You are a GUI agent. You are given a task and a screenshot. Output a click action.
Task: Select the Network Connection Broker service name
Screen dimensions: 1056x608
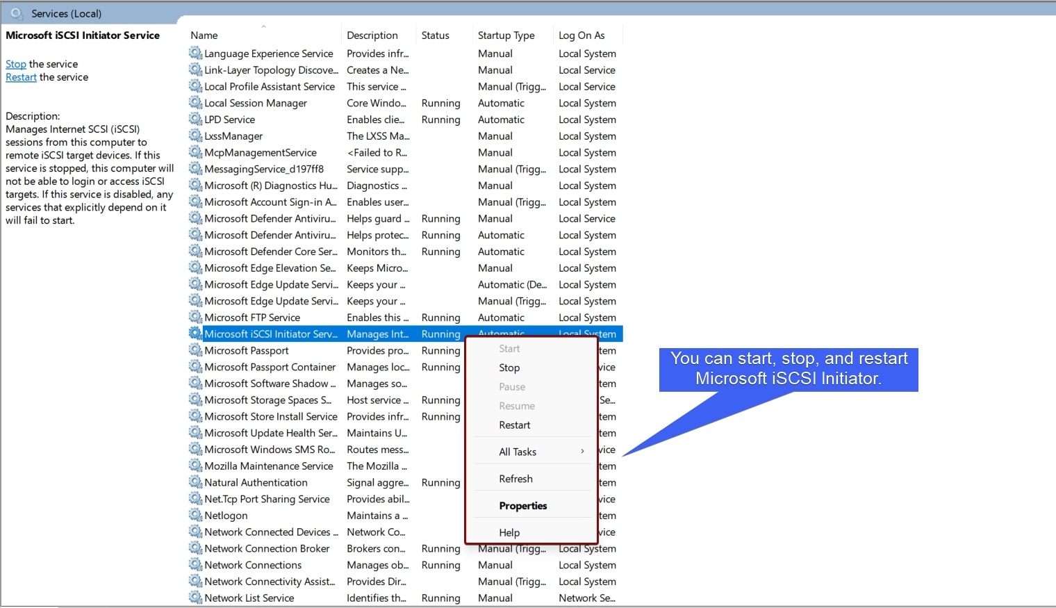pyautogui.click(x=267, y=548)
